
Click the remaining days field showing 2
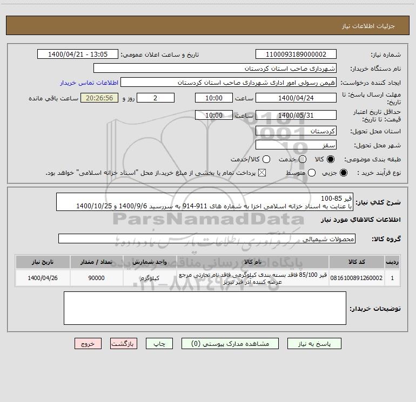(156, 98)
